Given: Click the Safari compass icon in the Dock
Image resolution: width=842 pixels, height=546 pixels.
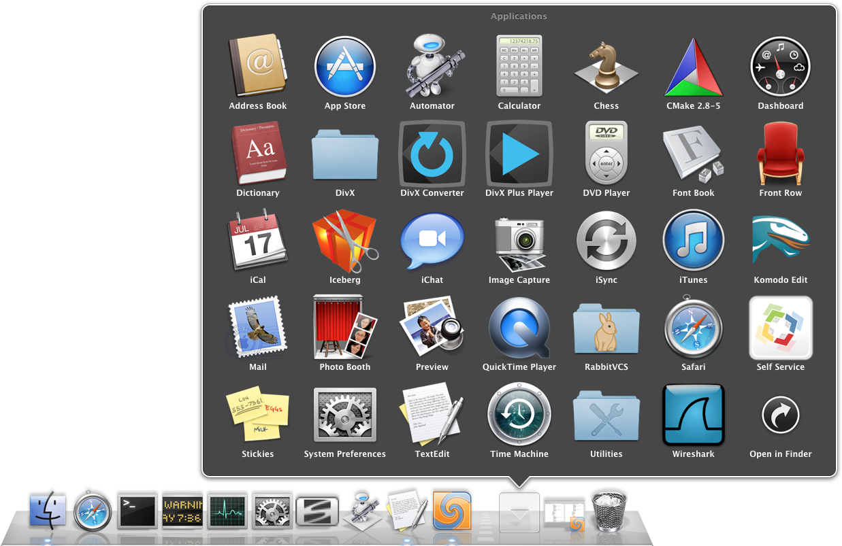Looking at the screenshot, I should click(x=93, y=511).
